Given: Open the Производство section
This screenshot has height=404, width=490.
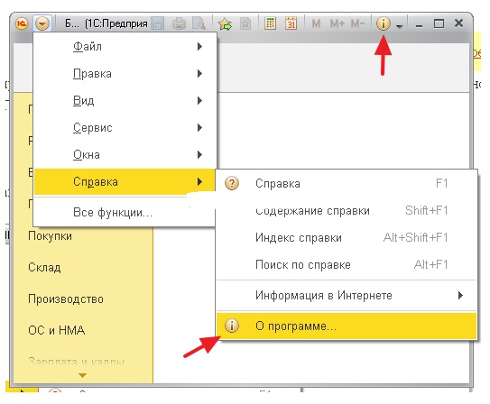Looking at the screenshot, I should pos(66,299).
